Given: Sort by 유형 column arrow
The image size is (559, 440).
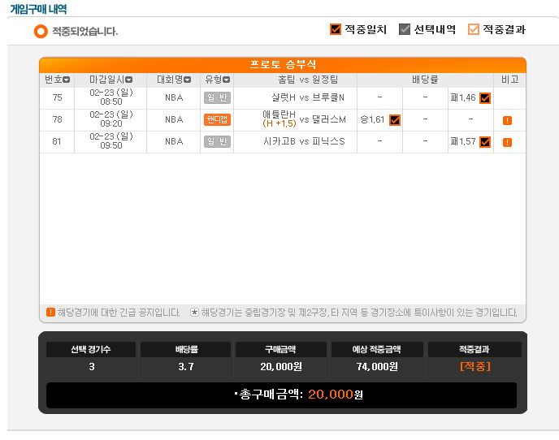Looking at the screenshot, I should click(x=226, y=80).
